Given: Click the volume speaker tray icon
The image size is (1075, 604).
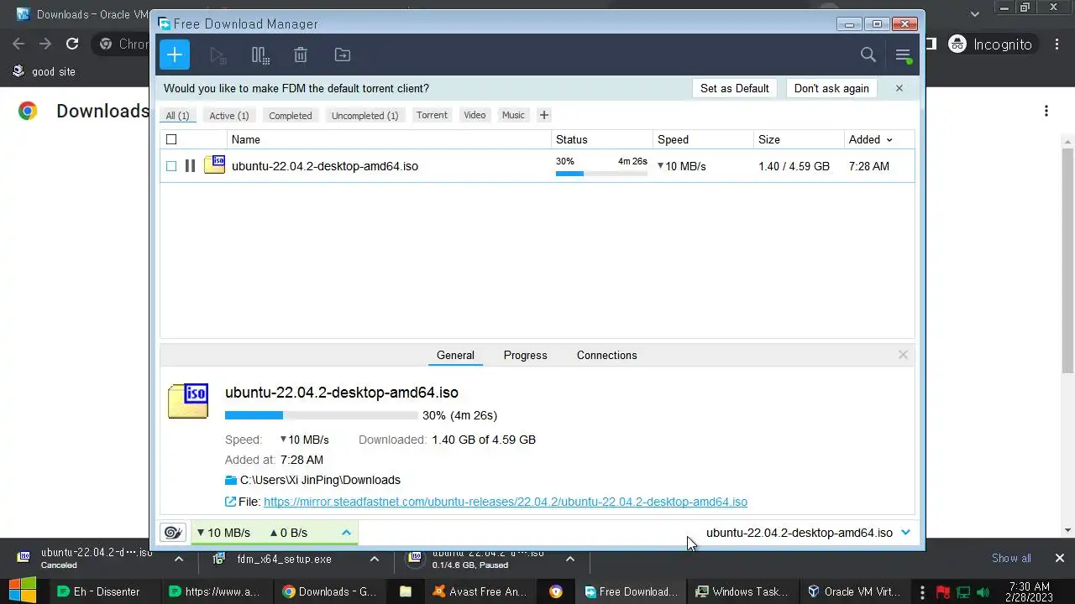Looking at the screenshot, I should coord(983,591).
